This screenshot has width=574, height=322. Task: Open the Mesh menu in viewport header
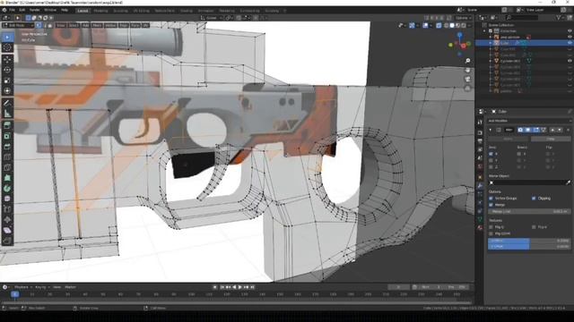(x=97, y=26)
